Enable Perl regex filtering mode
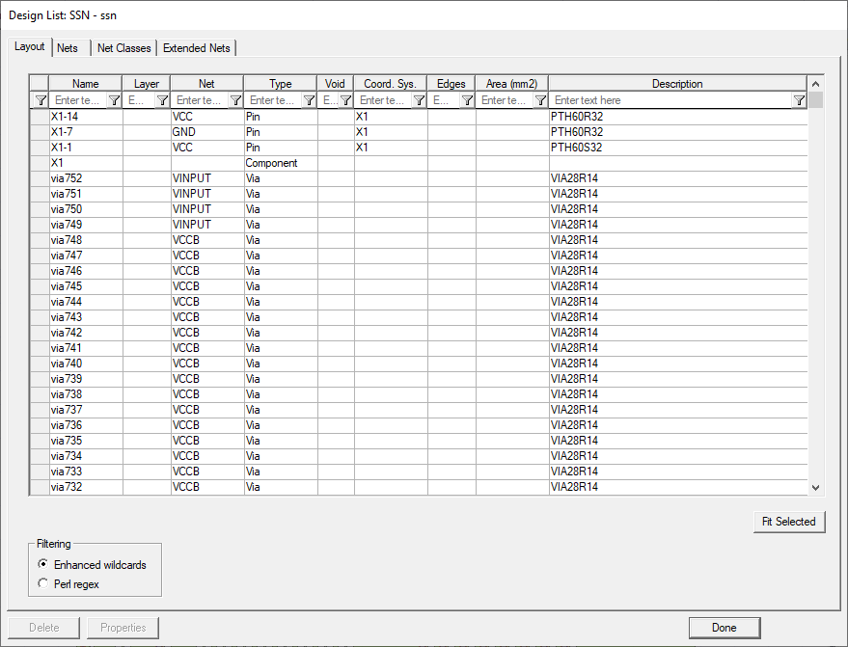Screen dimensions: 848x647 click(x=42, y=583)
